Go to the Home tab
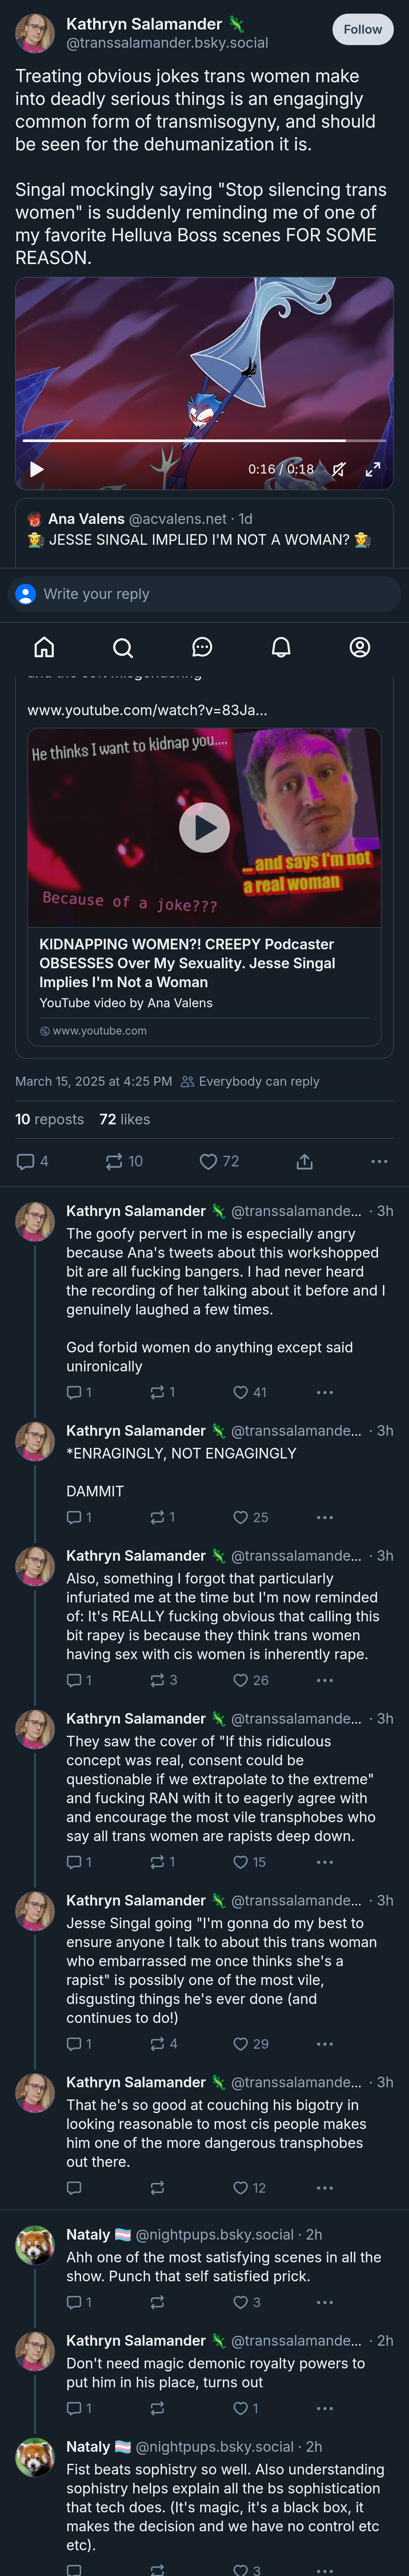The width and height of the screenshot is (409, 2576). click(x=44, y=648)
